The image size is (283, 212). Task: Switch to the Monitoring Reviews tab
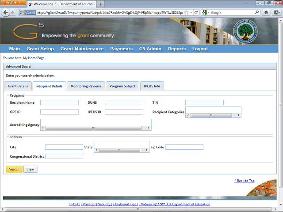click(x=86, y=86)
